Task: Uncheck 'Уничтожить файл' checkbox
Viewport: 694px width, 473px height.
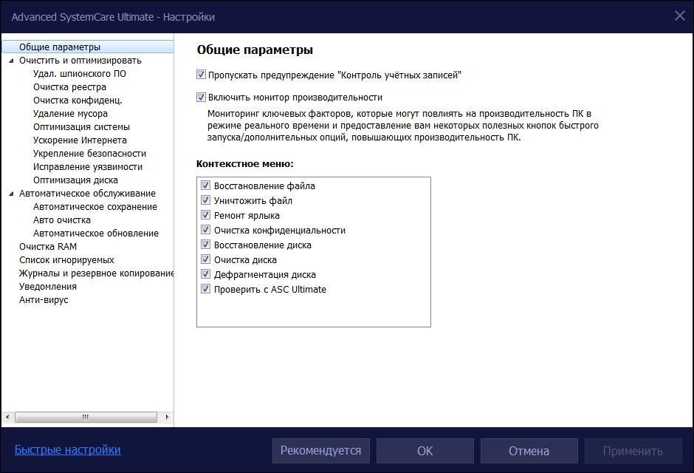Action: [x=205, y=200]
